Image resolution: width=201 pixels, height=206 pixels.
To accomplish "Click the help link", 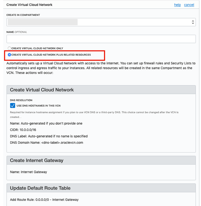I will pyautogui.click(x=177, y=5).
